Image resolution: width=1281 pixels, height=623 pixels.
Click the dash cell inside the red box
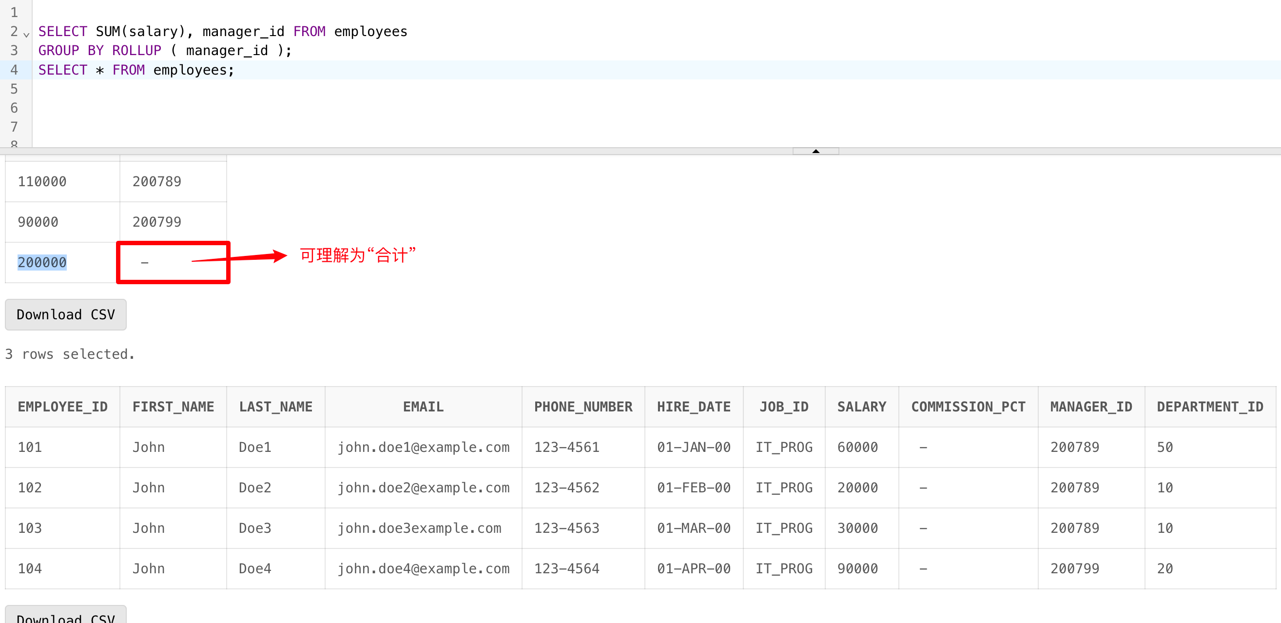(x=145, y=263)
